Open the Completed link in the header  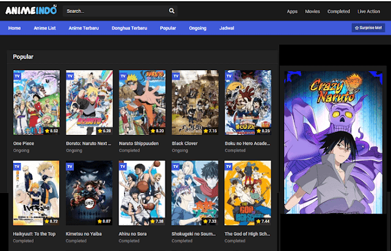(338, 12)
